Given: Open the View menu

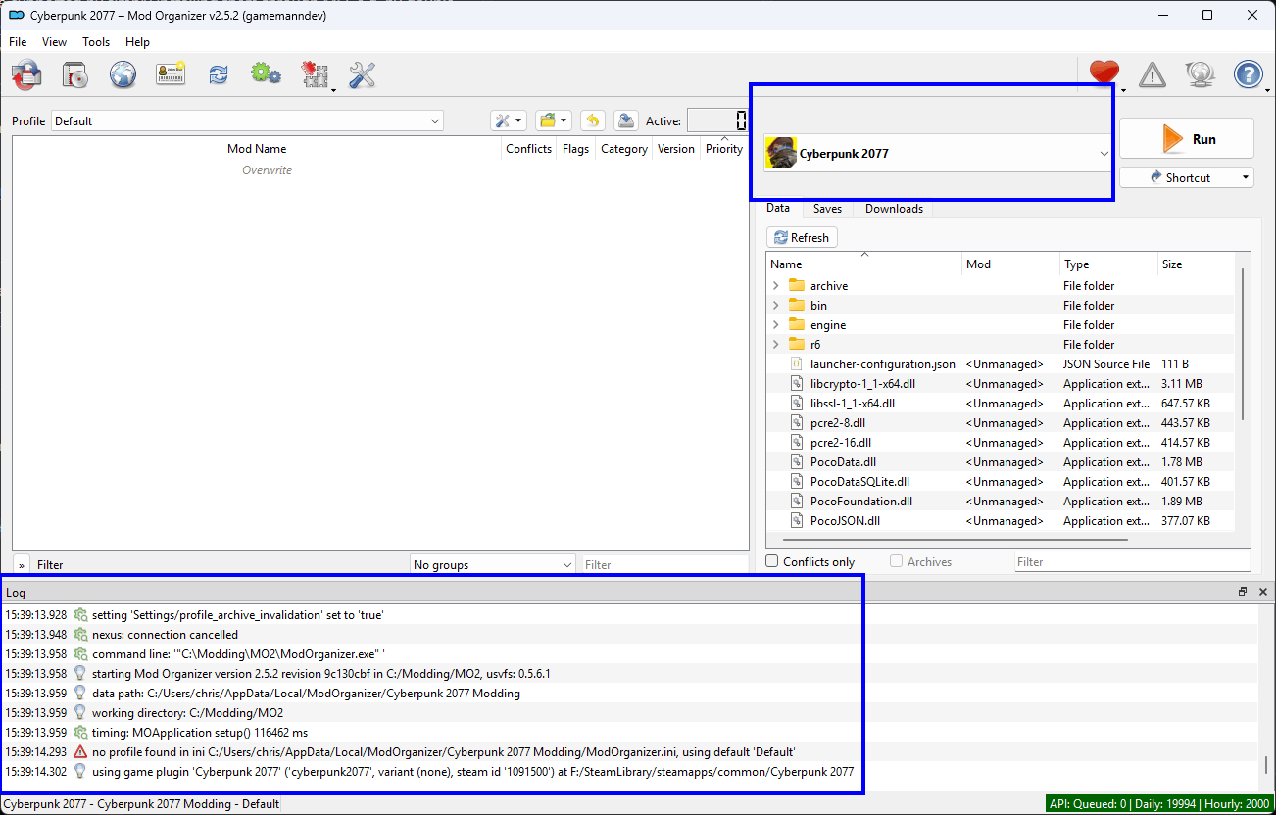Looking at the screenshot, I should 55,42.
